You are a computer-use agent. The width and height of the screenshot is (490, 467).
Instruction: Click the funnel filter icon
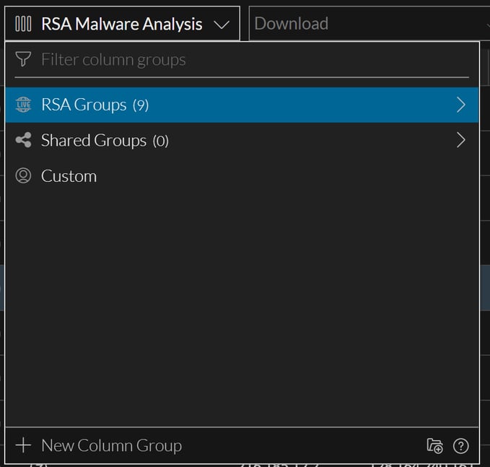[x=23, y=59]
